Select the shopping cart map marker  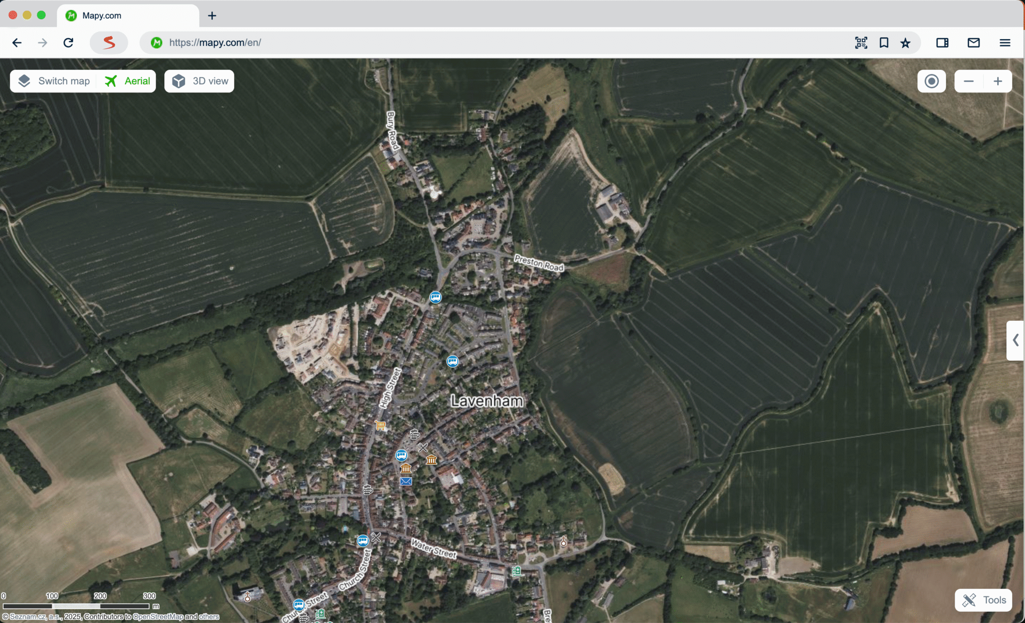tap(381, 426)
